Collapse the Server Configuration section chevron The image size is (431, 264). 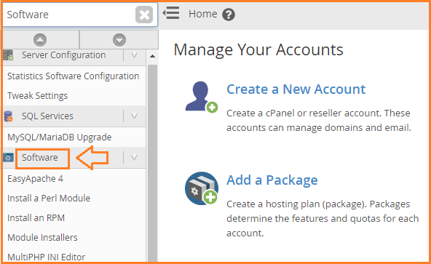[x=134, y=55]
